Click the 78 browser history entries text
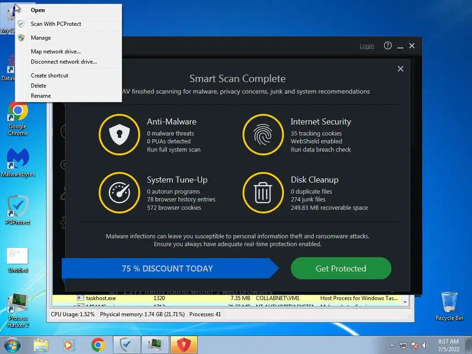 181,199
